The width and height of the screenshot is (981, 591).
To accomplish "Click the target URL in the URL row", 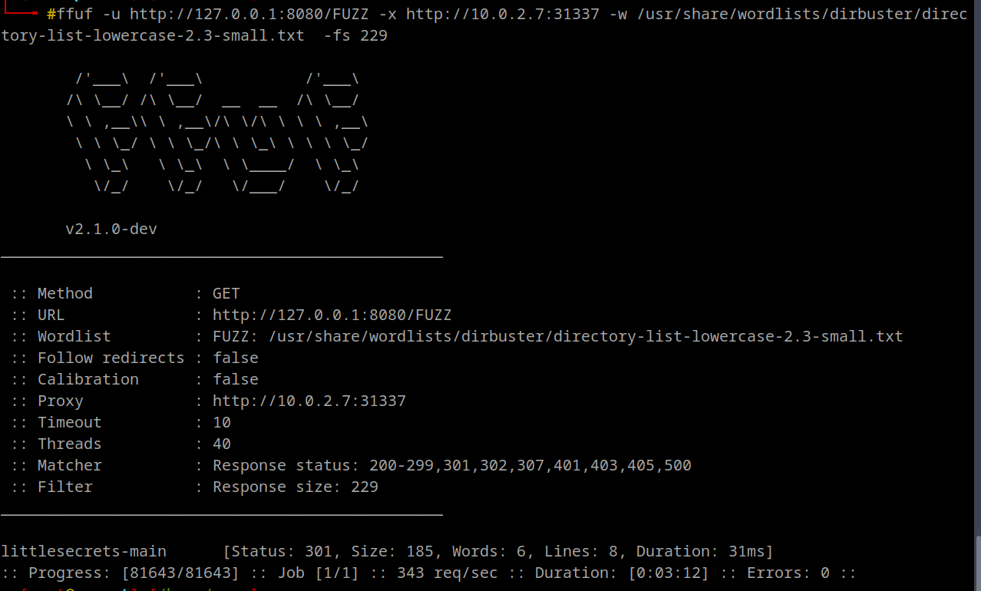I will click(x=332, y=315).
